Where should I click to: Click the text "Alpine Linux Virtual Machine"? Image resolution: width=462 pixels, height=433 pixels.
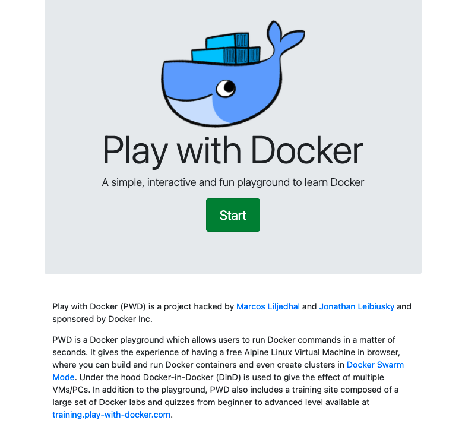(x=300, y=352)
